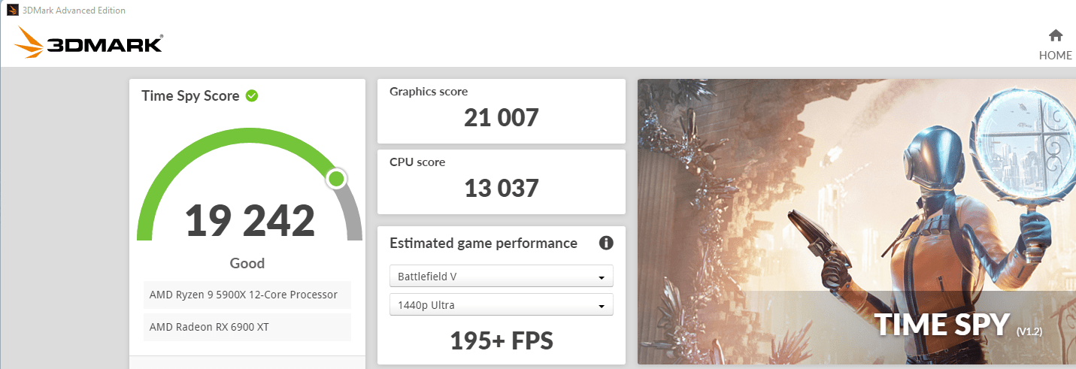Viewport: 1076px width, 369px height.
Task: Click the Time Spy preview image
Action: (856, 222)
